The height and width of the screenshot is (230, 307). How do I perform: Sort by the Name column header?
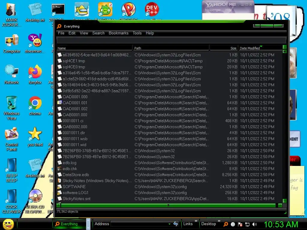(x=94, y=48)
